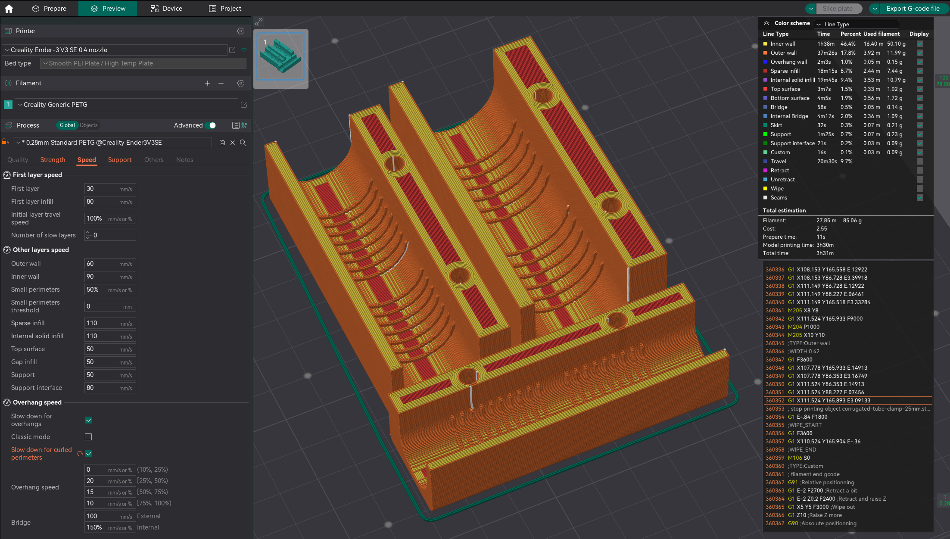The image size is (950, 539).
Task: Search process settings magnifier
Action: [243, 143]
